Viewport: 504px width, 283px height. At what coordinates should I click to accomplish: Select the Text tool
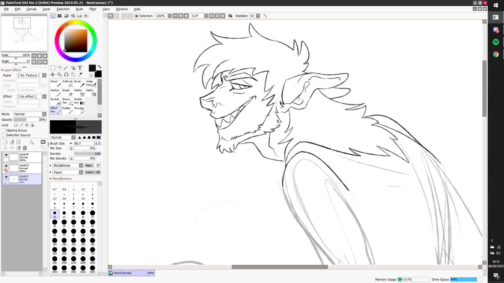click(x=80, y=68)
